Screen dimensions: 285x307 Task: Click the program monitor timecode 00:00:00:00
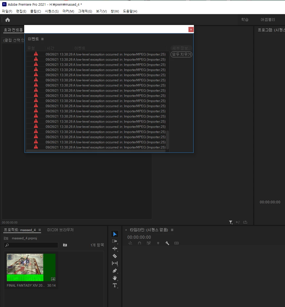click(x=270, y=202)
